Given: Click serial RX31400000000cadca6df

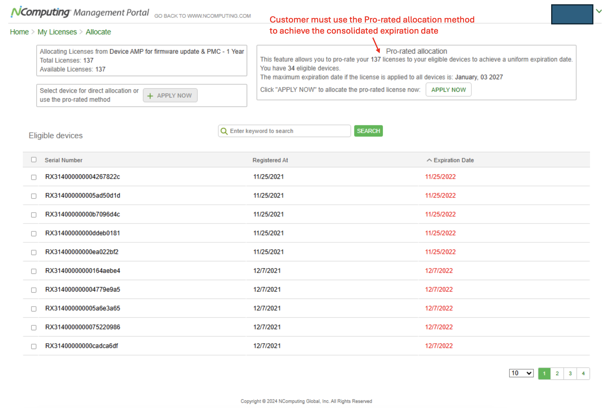Looking at the screenshot, I should pos(82,346).
